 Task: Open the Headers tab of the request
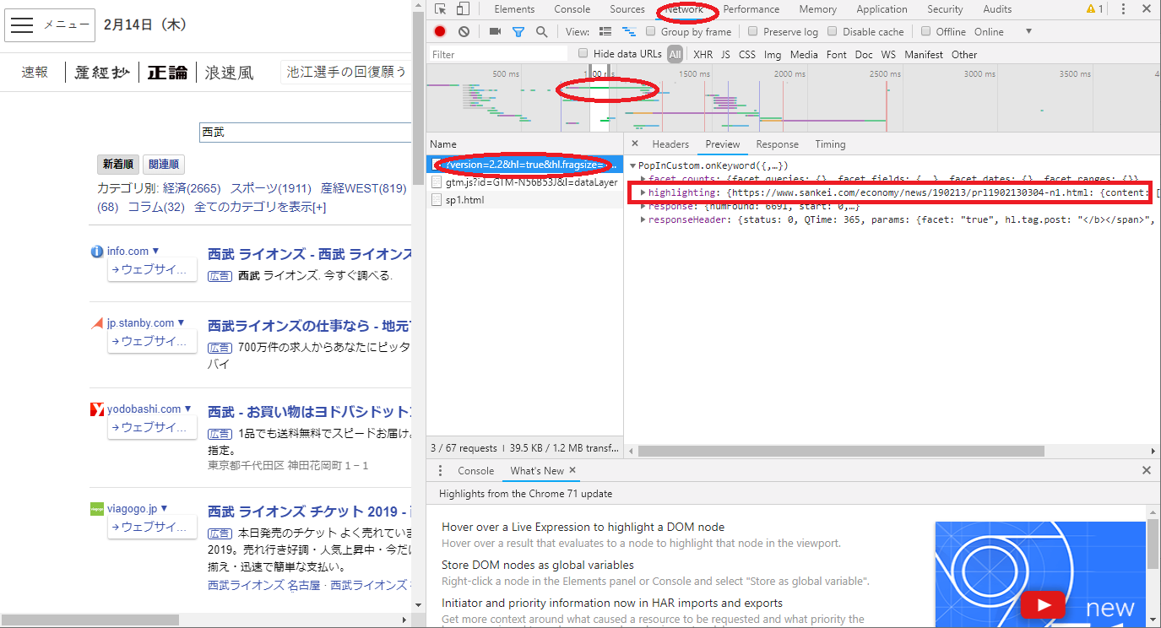tap(670, 144)
